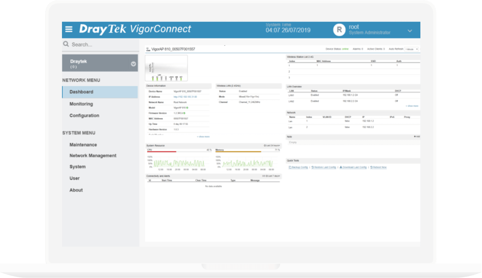Click Restore Last Config in Quick Tools
The width and height of the screenshot is (482, 278).
pos(324,167)
